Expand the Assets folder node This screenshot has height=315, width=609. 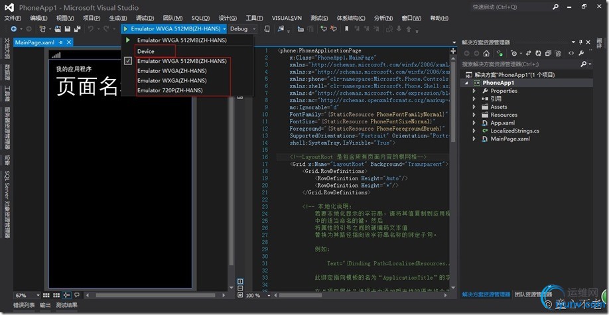(474, 107)
